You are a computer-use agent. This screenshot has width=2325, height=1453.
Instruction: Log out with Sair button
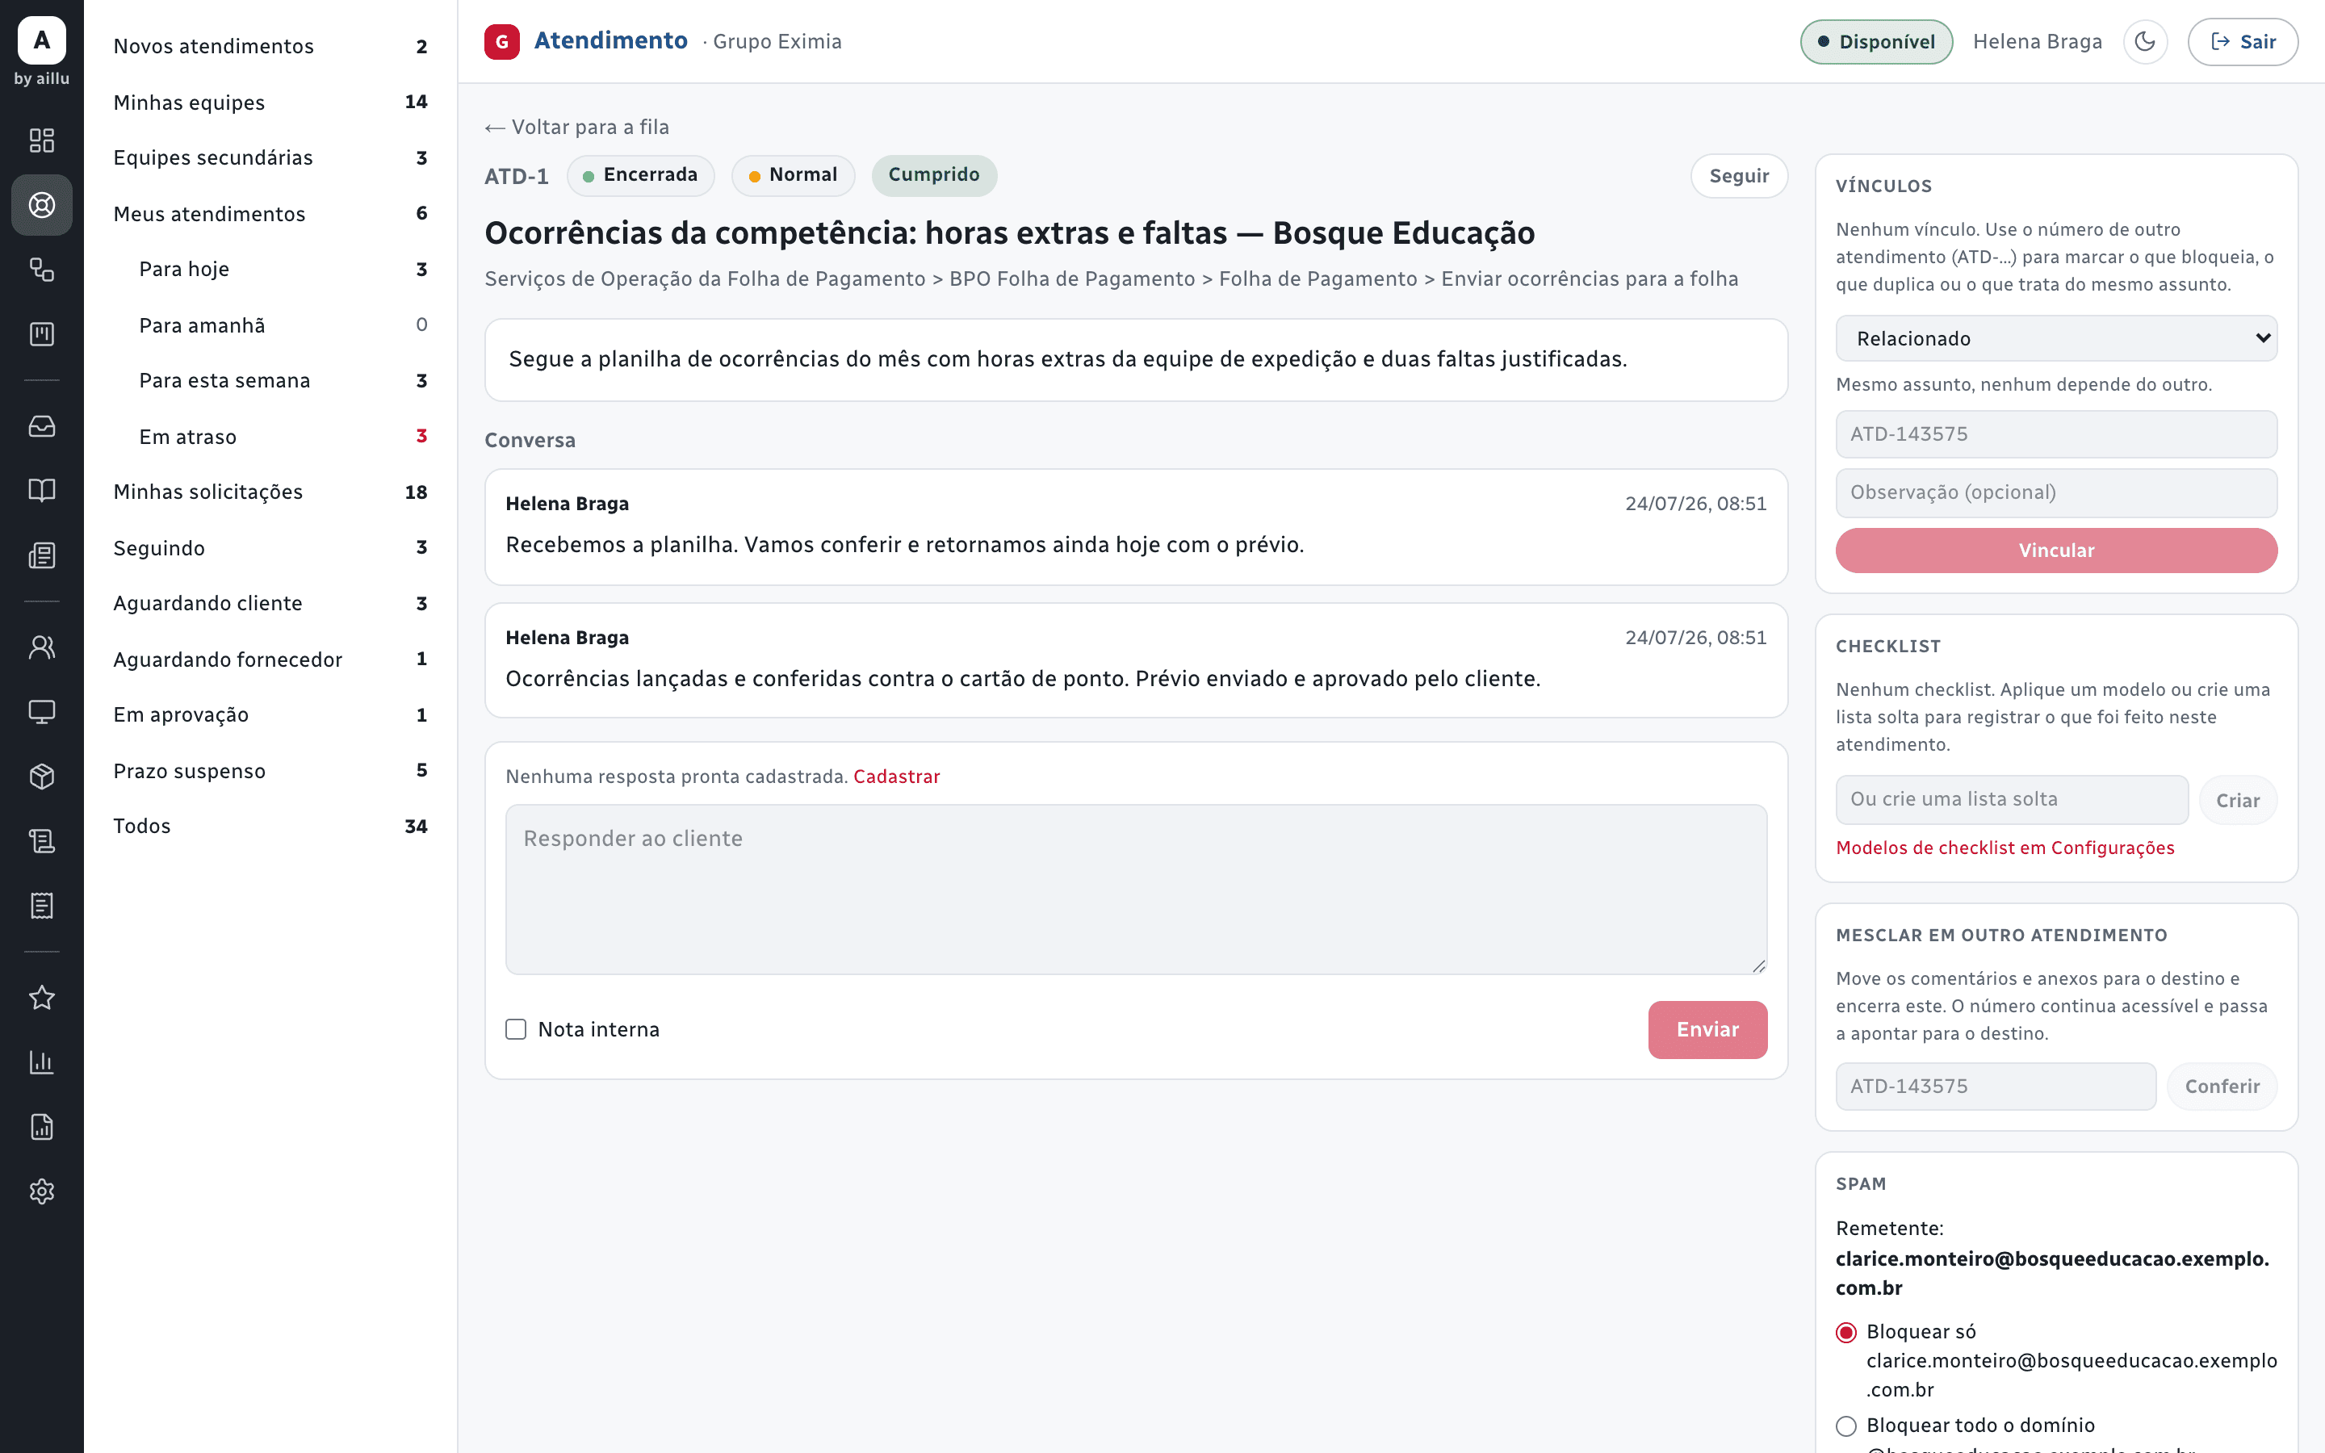click(2243, 41)
